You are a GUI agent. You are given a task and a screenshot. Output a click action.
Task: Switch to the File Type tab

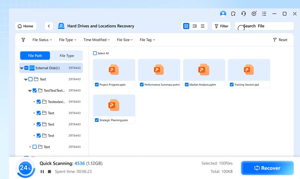[x=67, y=56]
